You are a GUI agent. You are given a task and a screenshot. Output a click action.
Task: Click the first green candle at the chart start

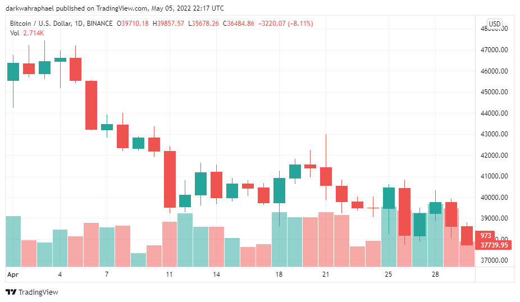(13, 72)
